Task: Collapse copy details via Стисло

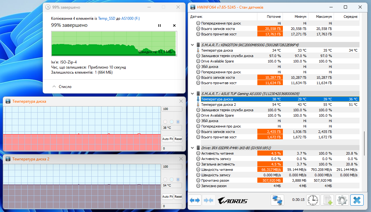Action: [x=62, y=87]
